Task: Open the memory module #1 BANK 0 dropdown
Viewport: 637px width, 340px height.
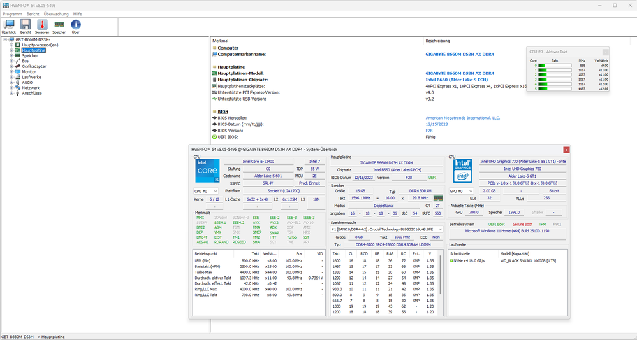Action: [x=386, y=229]
